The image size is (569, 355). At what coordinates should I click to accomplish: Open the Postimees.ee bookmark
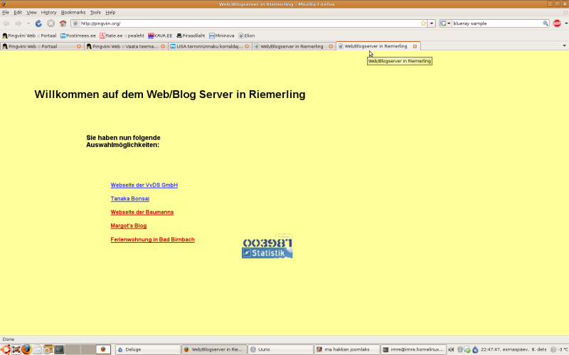click(78, 35)
